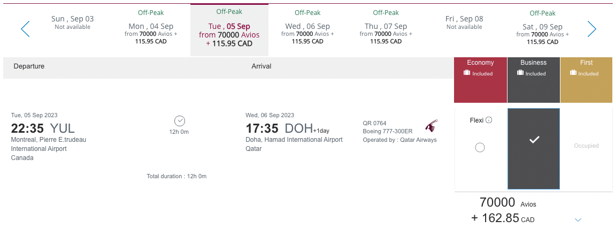The image size is (615, 228).
Task: Select the Wed, 06 Sep date tab
Action: [307, 29]
